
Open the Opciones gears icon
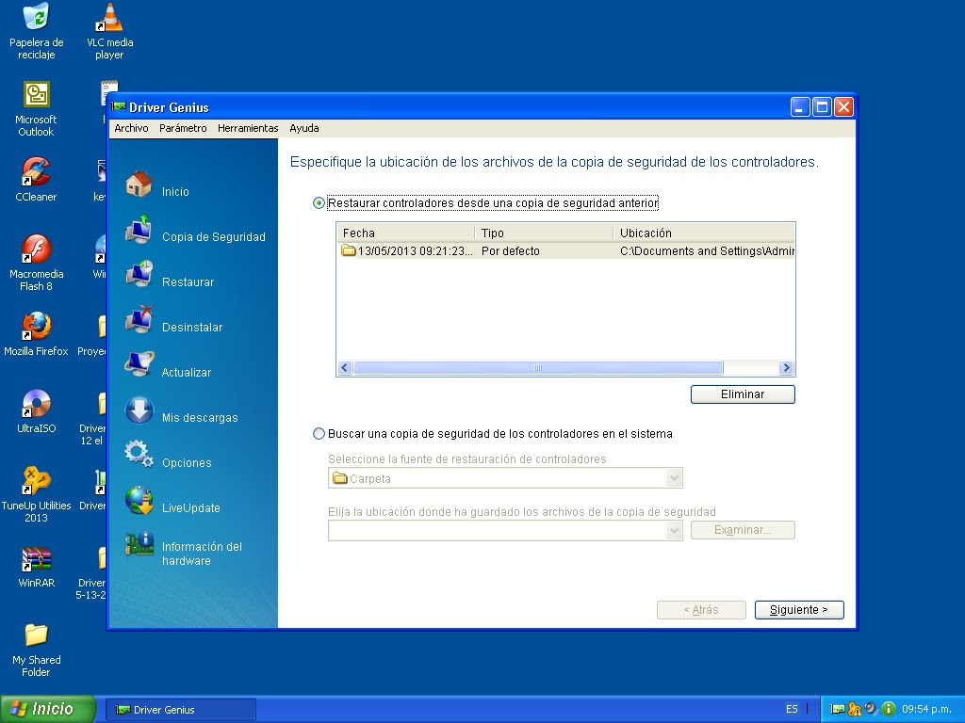139,455
